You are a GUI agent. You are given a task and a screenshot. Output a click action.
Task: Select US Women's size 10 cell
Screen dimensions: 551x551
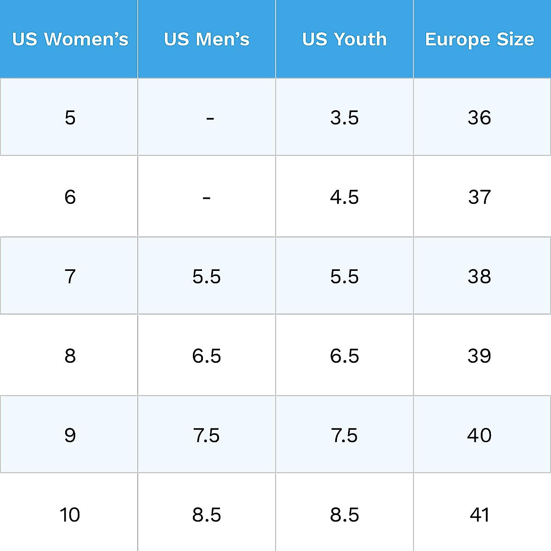(70, 515)
